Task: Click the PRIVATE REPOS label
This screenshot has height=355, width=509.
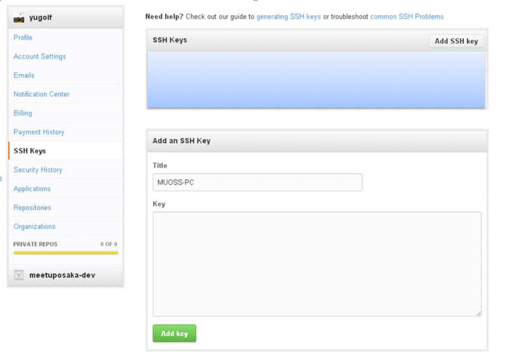Action: tap(36, 244)
